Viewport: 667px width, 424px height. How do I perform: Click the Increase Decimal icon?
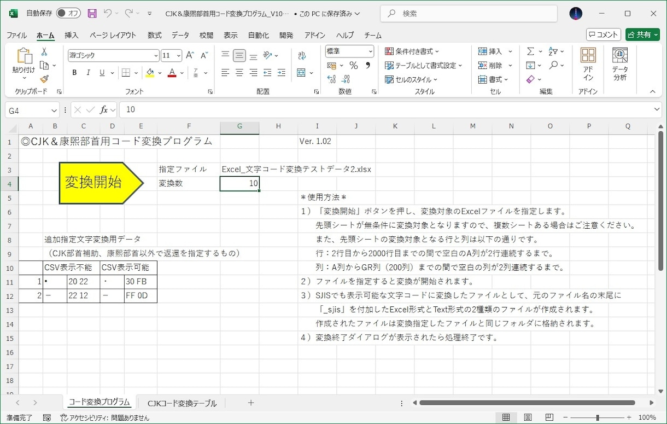331,79
